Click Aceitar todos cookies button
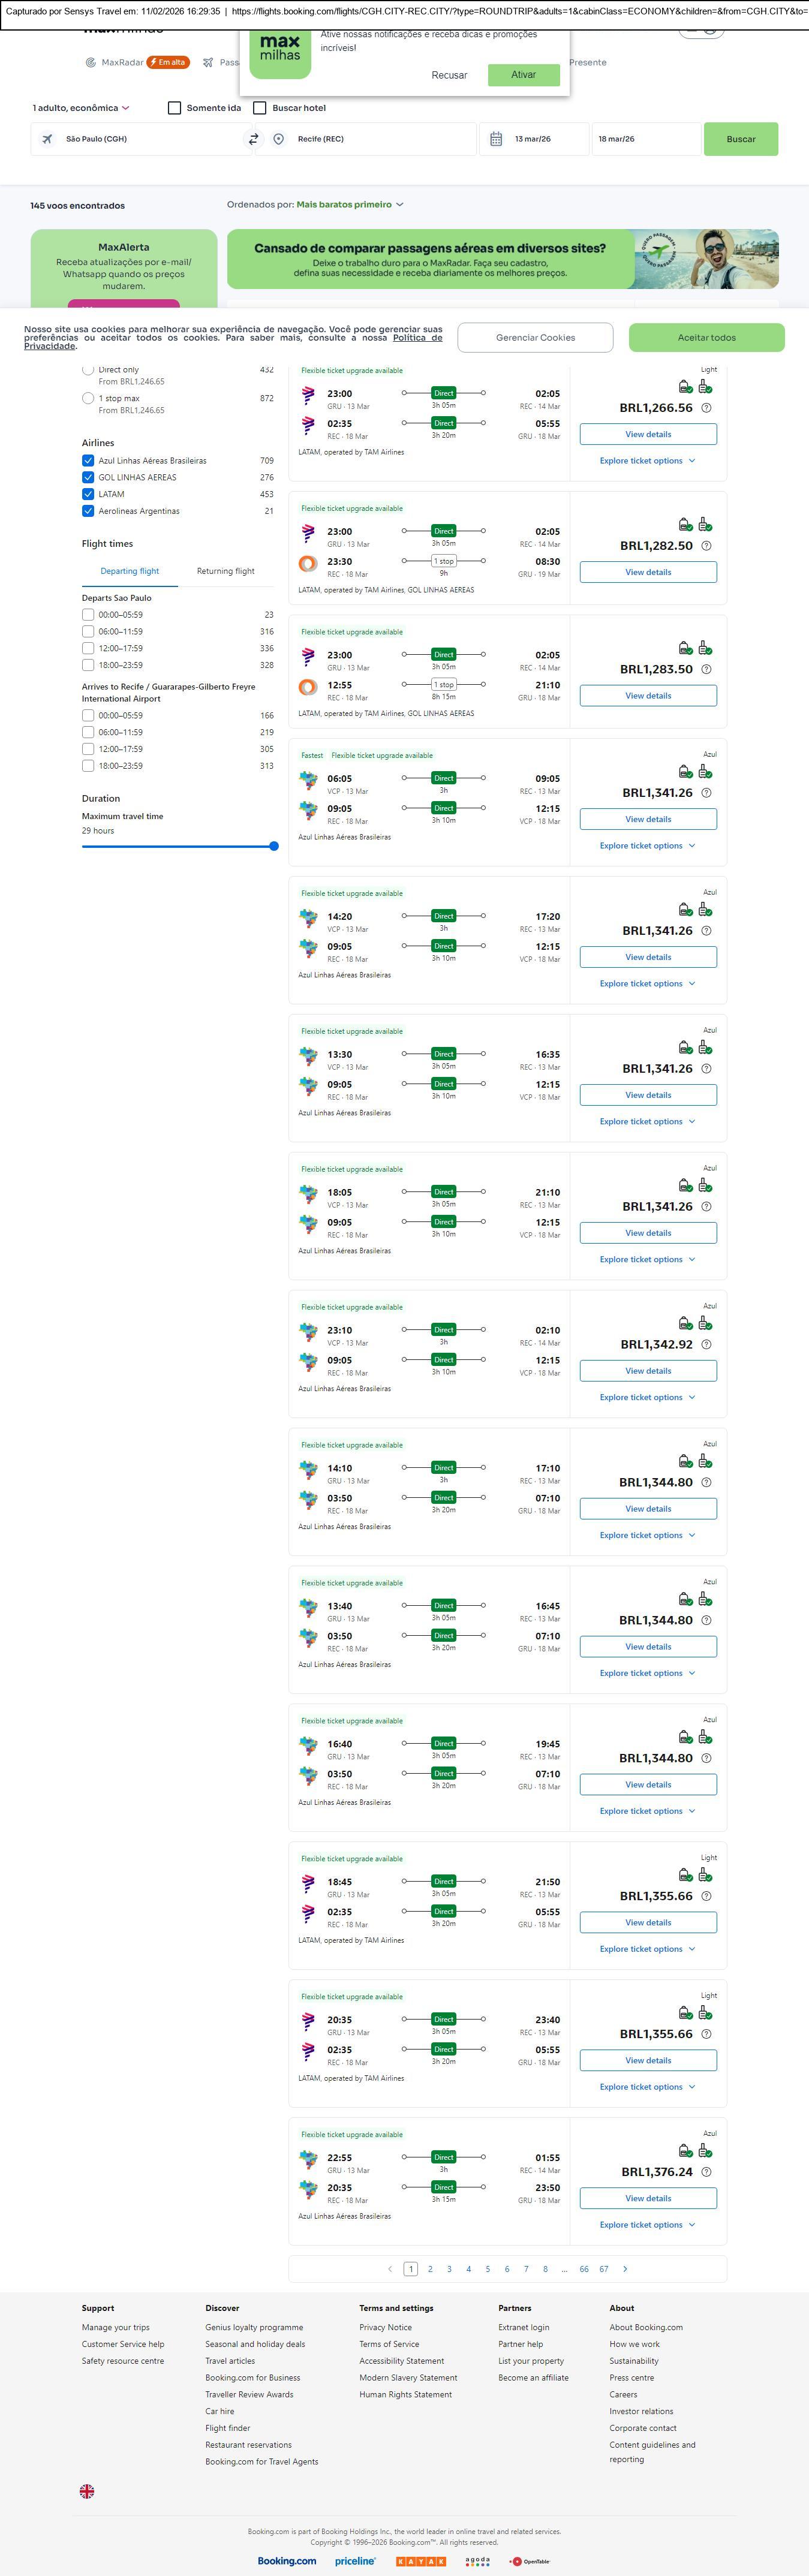The width and height of the screenshot is (809, 2576). click(706, 338)
